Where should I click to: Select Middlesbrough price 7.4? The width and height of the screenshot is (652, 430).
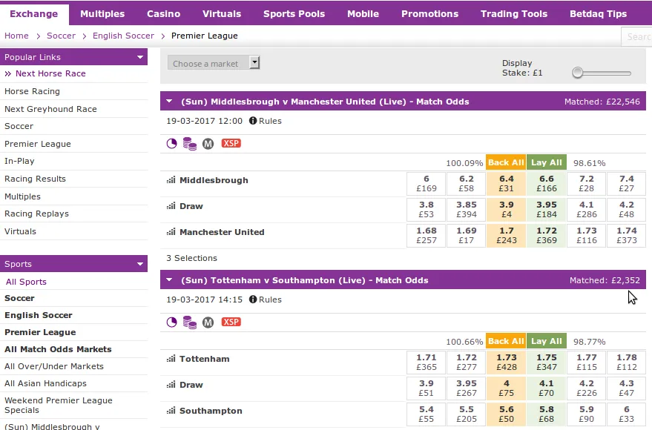click(626, 184)
